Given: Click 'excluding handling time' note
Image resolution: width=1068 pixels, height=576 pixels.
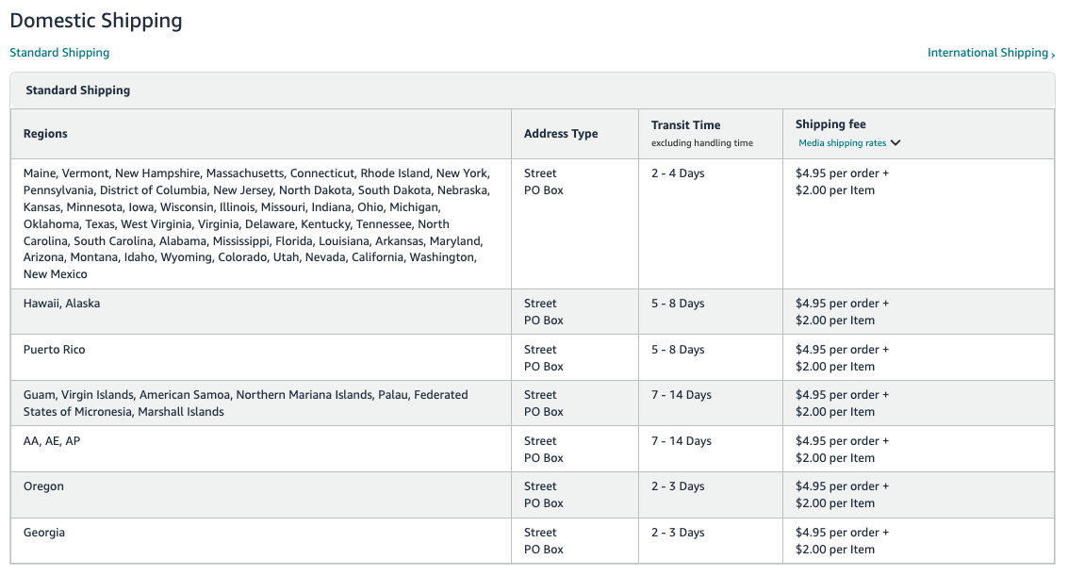Looking at the screenshot, I should click(702, 143).
